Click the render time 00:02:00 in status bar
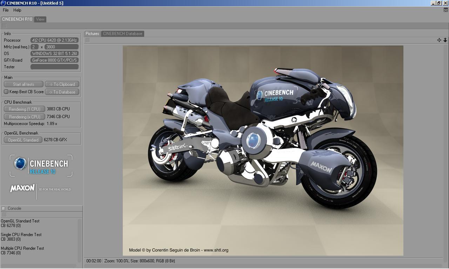This screenshot has width=449, height=269. point(94,261)
